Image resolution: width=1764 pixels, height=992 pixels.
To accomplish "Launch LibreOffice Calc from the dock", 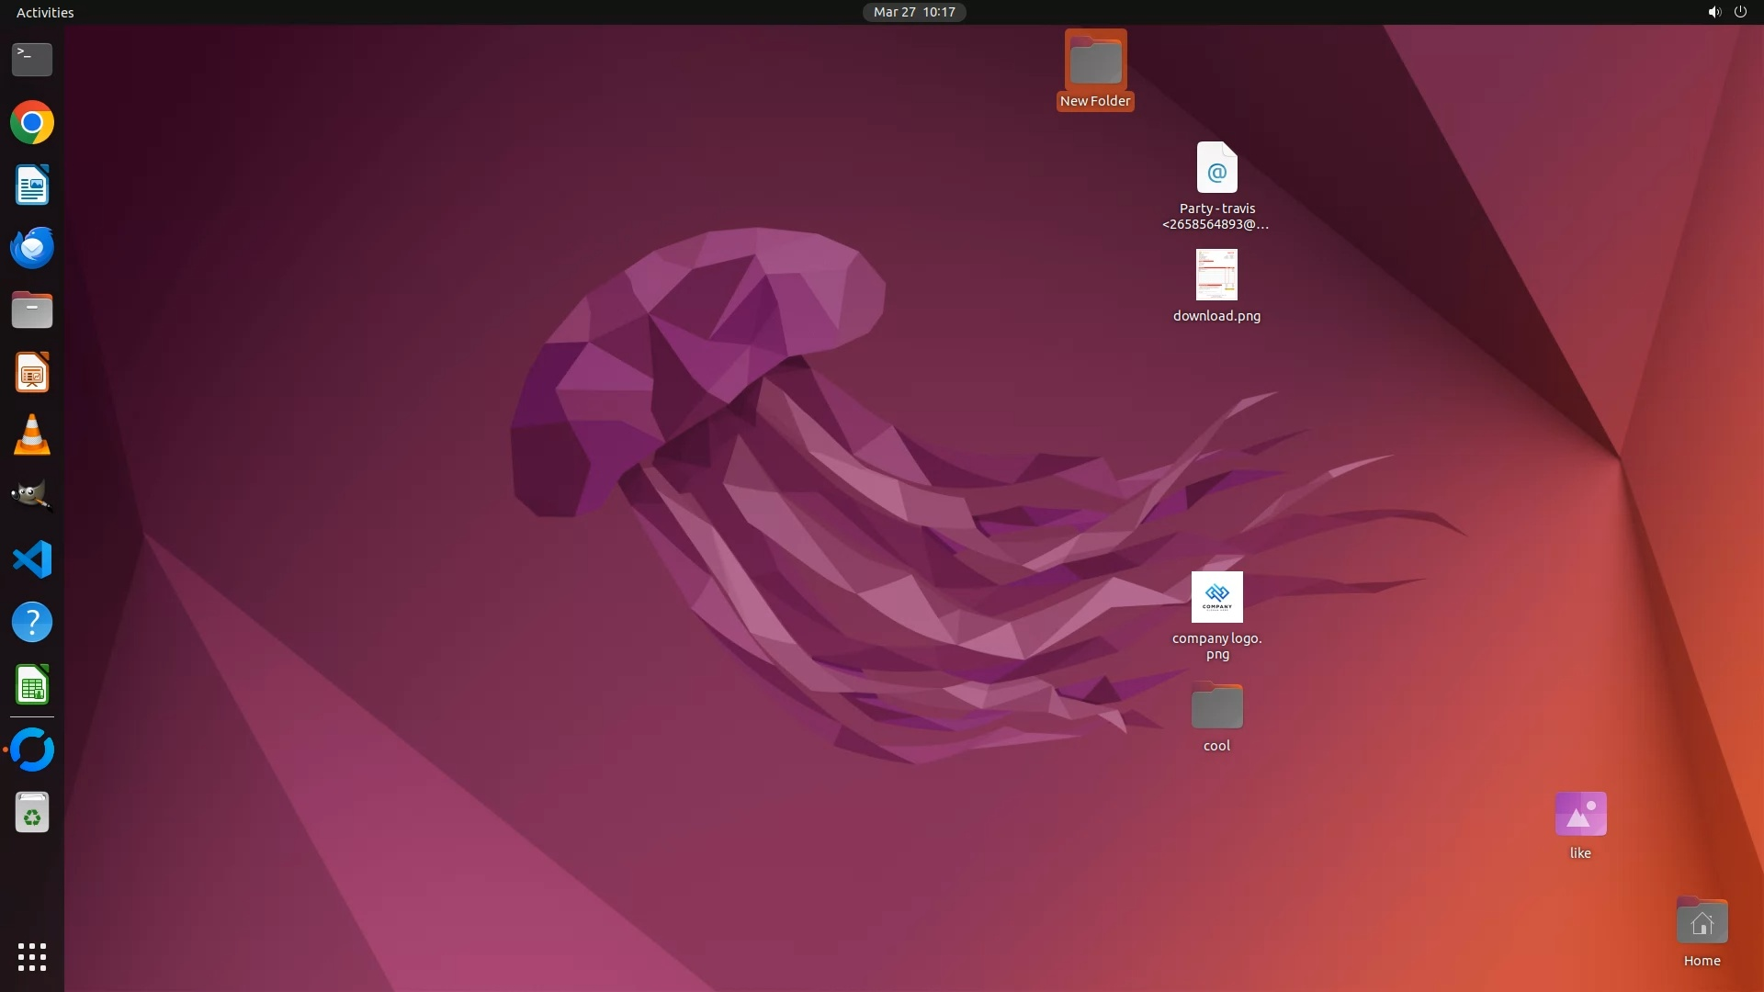I will (x=32, y=685).
